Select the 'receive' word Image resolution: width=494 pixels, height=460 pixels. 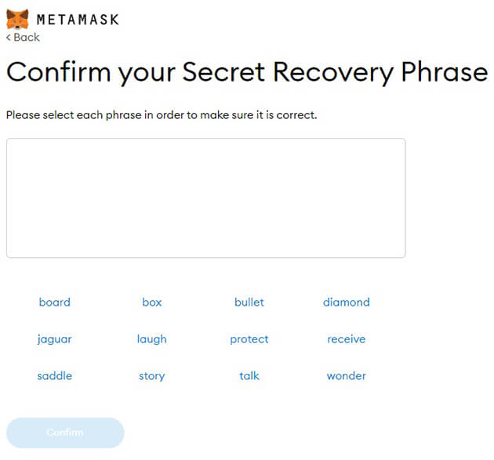346,339
